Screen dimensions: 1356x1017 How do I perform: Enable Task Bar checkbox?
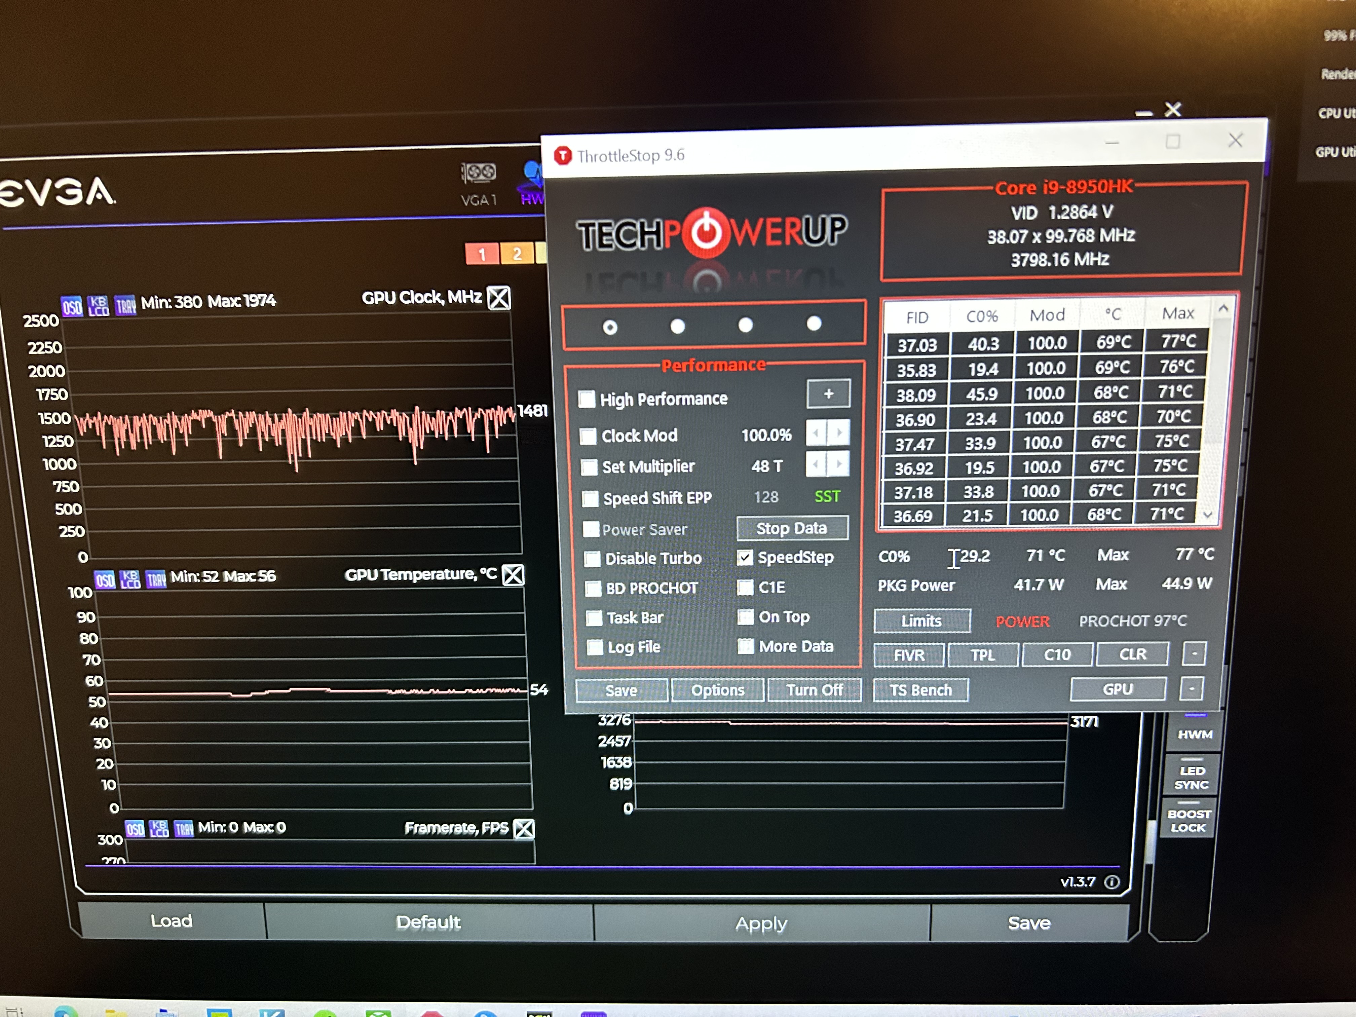(594, 618)
